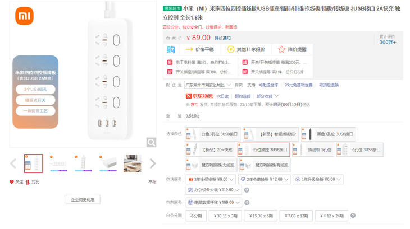Click the blue 购 shopping icon
Viewport: 410px width, 229px height.
point(171,49)
